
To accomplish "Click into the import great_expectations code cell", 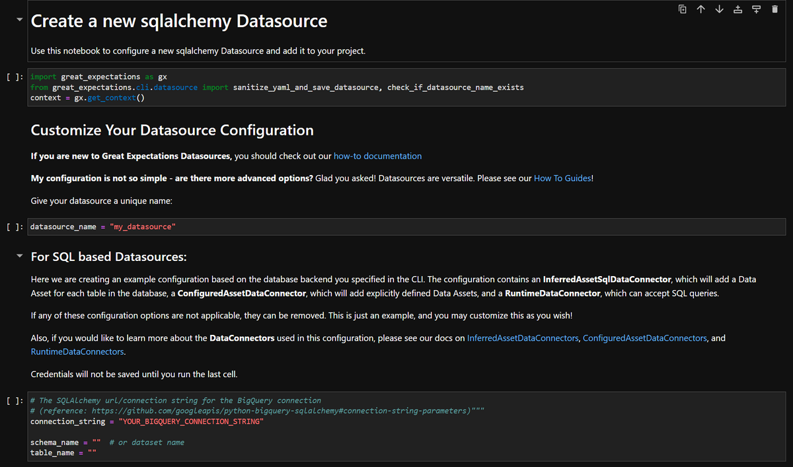I will (406, 87).
